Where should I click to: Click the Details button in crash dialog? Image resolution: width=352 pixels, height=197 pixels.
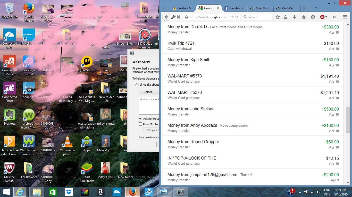tap(149, 92)
